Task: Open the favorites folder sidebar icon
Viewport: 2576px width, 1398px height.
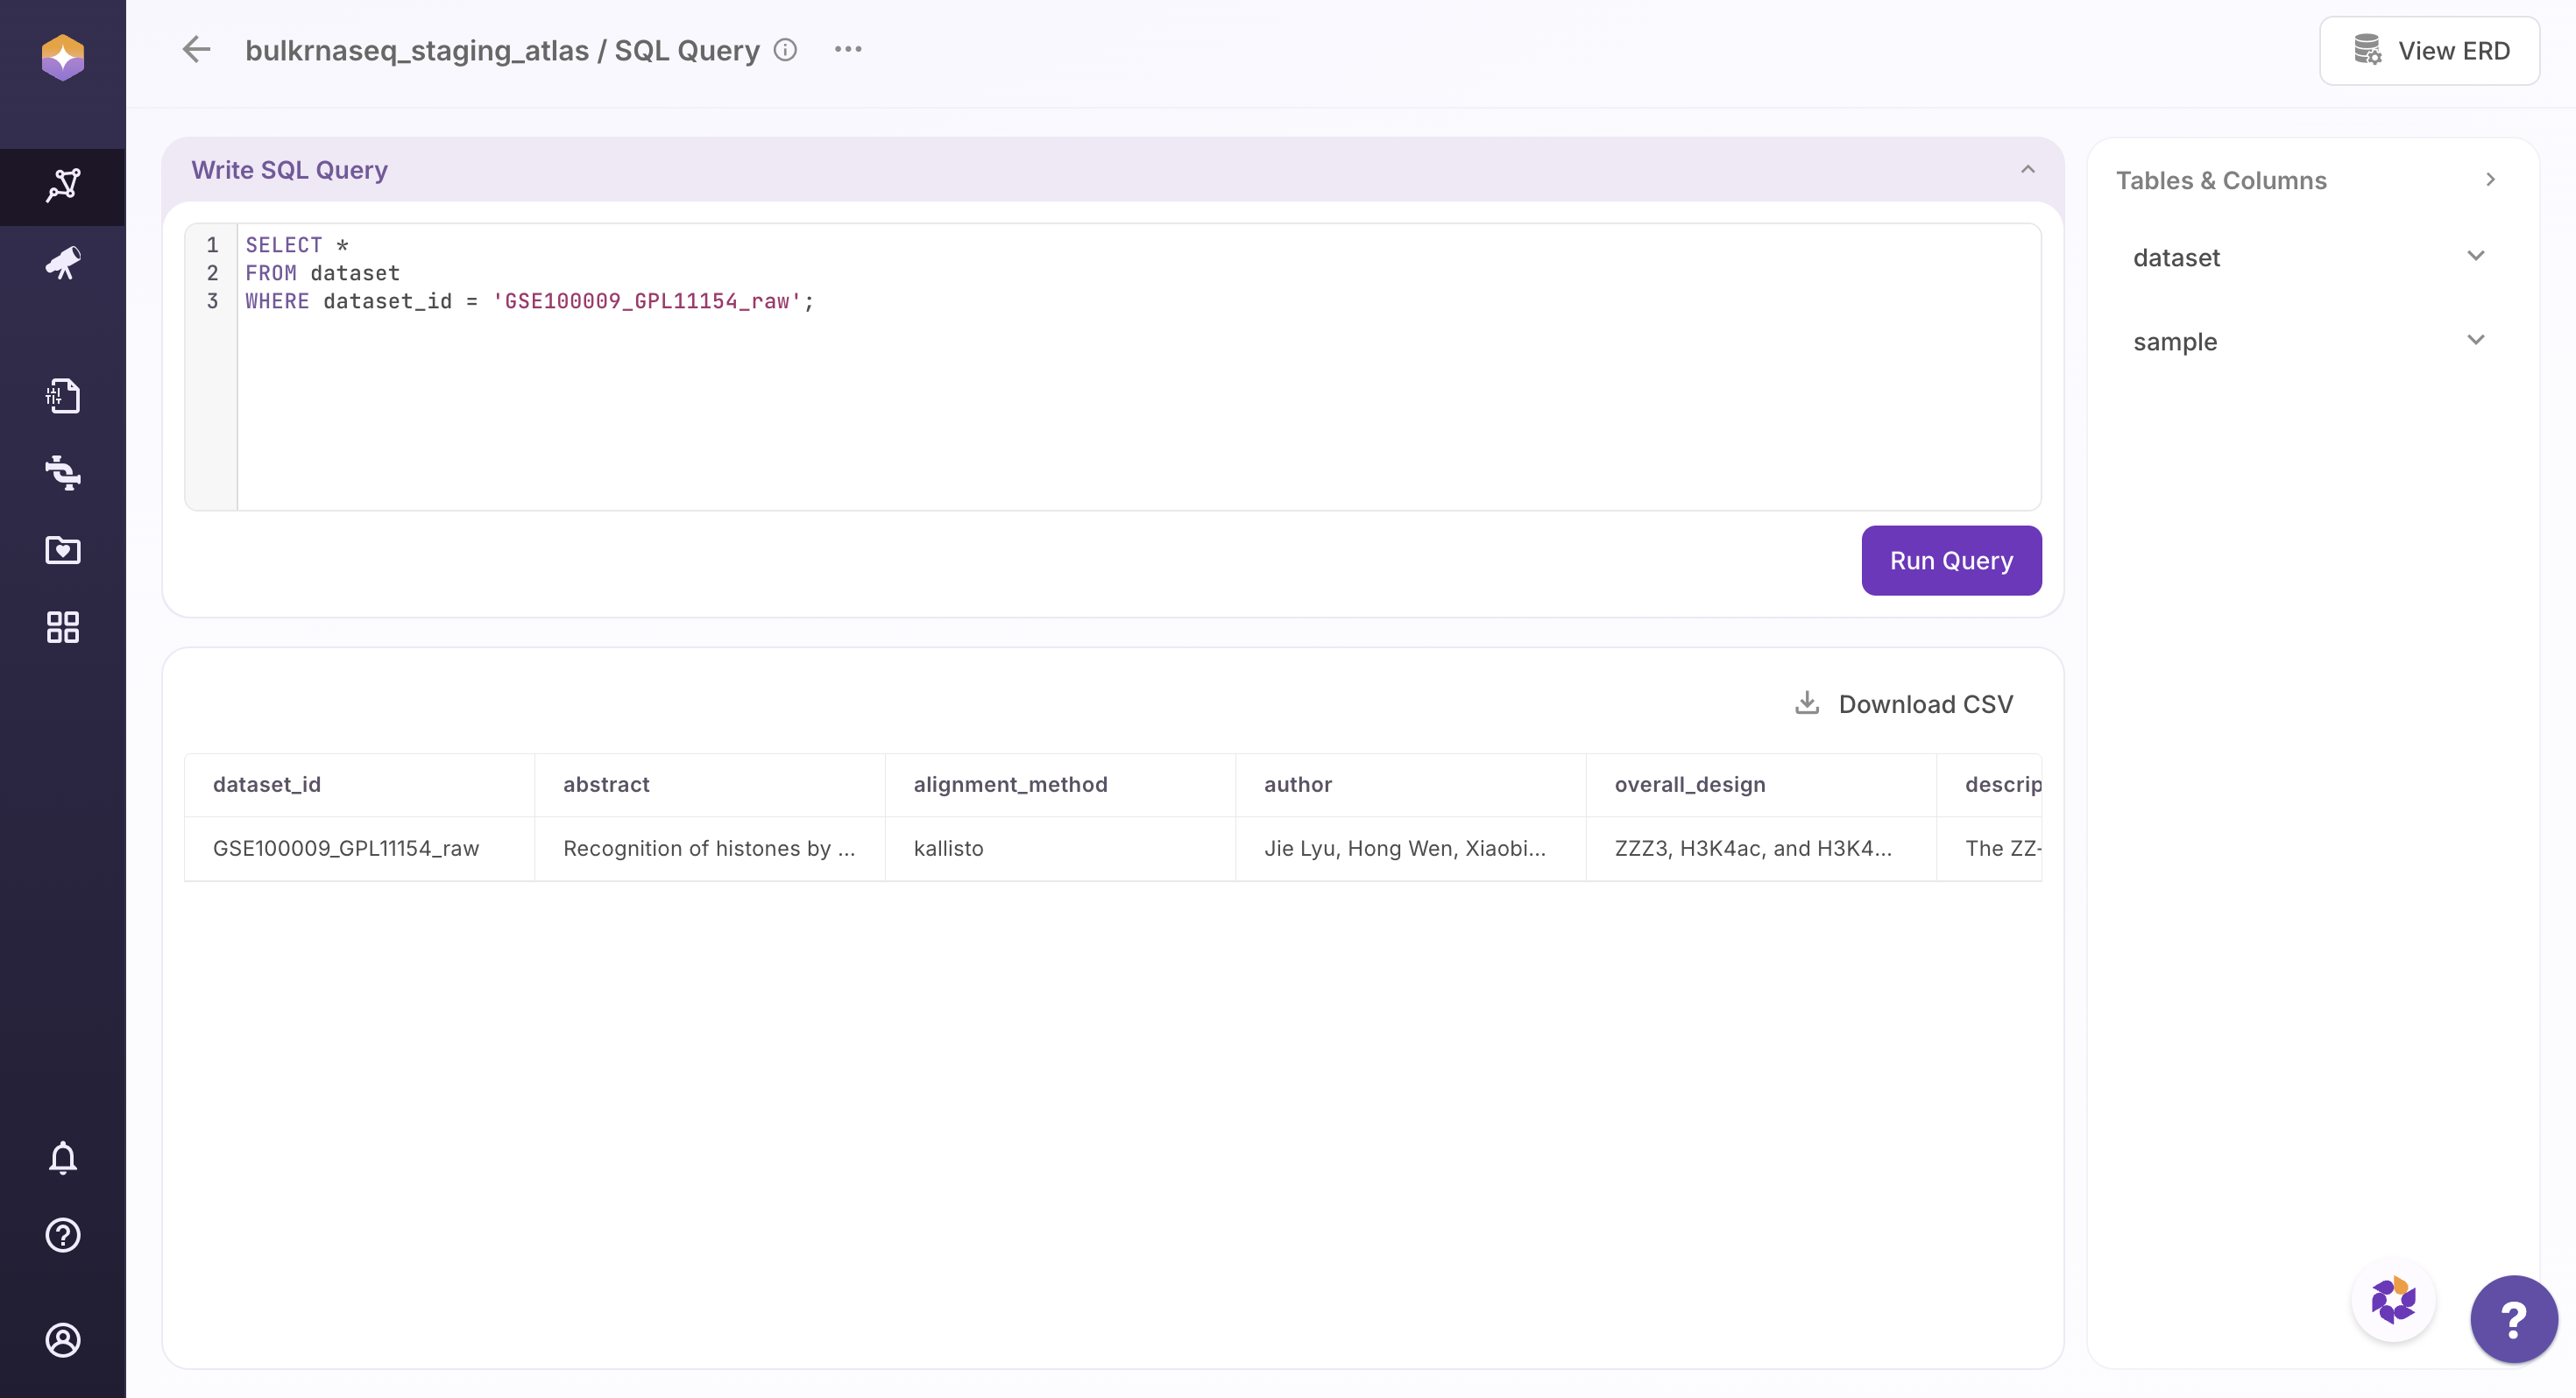Action: pos(63,550)
